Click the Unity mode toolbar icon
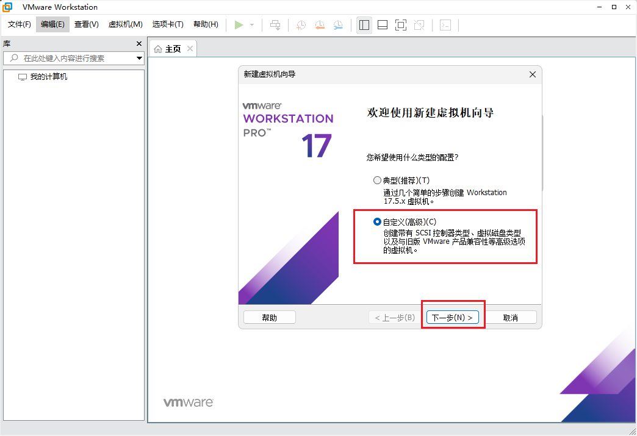The height and width of the screenshot is (436, 637). (x=419, y=25)
